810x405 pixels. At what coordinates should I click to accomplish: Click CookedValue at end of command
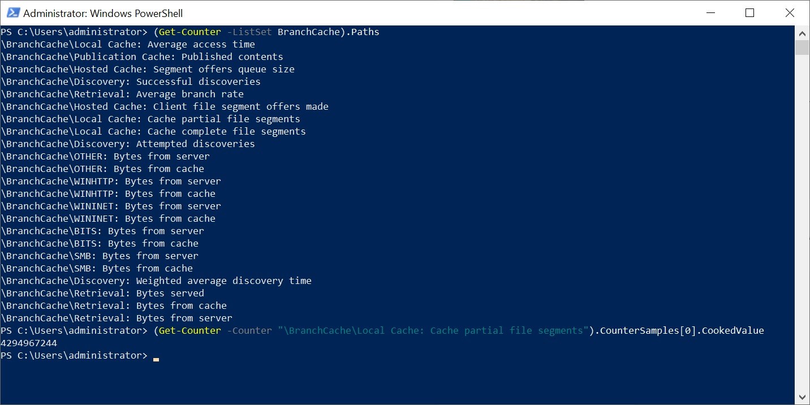[733, 330]
